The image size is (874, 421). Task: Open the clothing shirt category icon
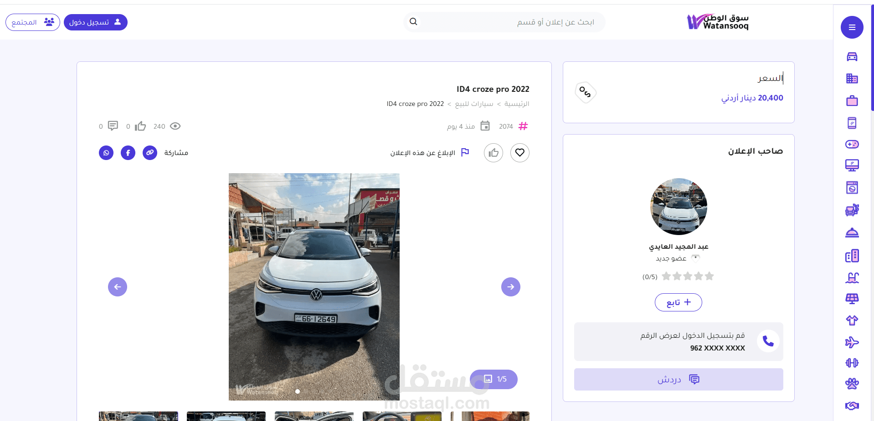click(852, 321)
